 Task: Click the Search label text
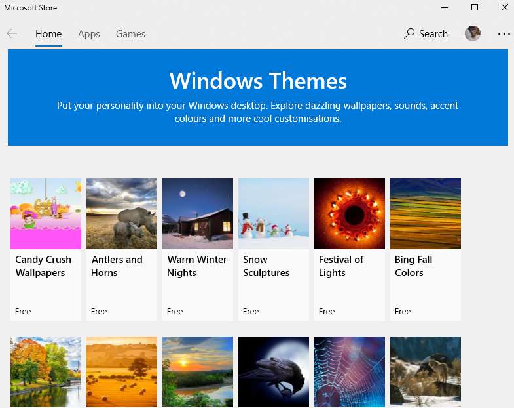pos(433,34)
